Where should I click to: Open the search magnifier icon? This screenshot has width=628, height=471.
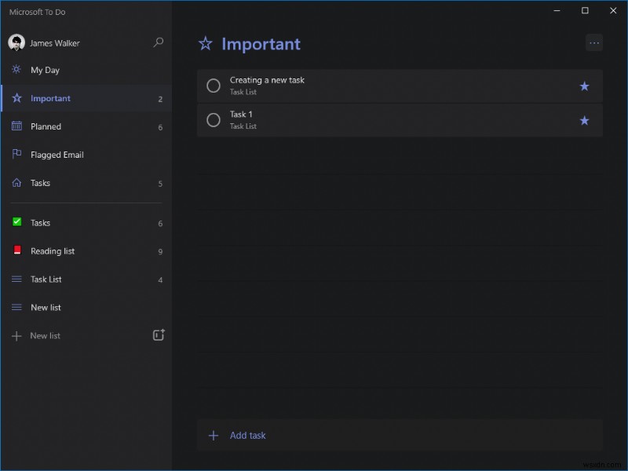click(159, 42)
